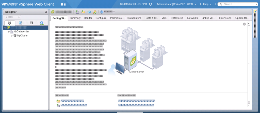Switch to the Getting Started tab
260x113 pixels.
pyautogui.click(x=59, y=18)
